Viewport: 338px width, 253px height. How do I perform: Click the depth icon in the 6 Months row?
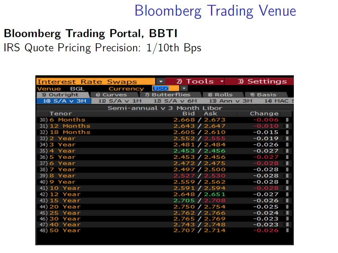tap(287, 120)
